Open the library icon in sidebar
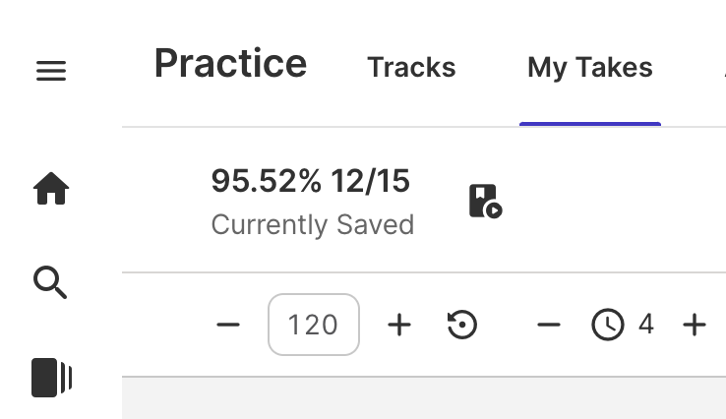 click(51, 378)
